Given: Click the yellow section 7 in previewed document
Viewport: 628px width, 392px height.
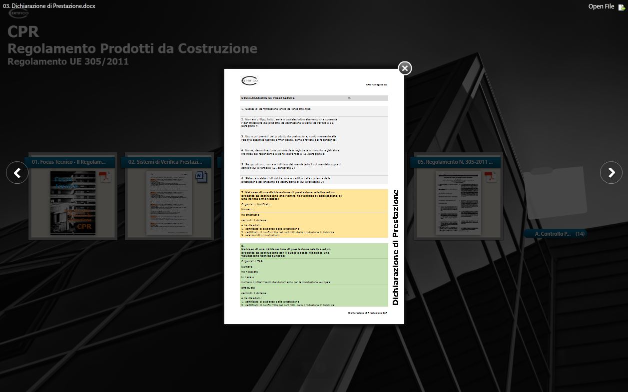Looking at the screenshot, I should click(x=314, y=213).
